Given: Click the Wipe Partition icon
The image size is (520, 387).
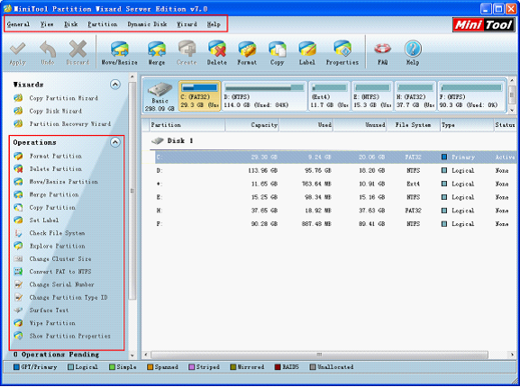Looking at the screenshot, I should [x=18, y=323].
